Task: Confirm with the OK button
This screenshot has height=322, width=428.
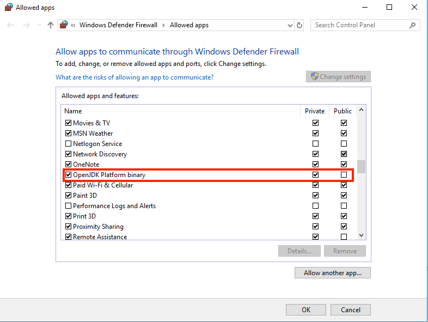Action: point(305,309)
